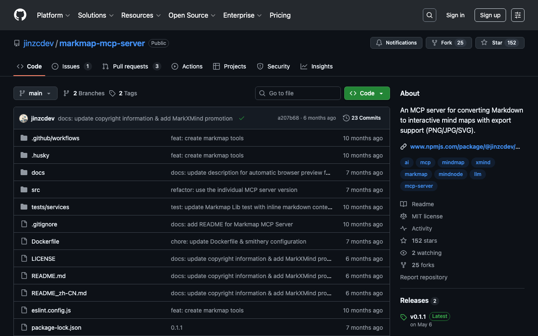
Task: Open search with the magnifier icon
Action: tap(429, 15)
